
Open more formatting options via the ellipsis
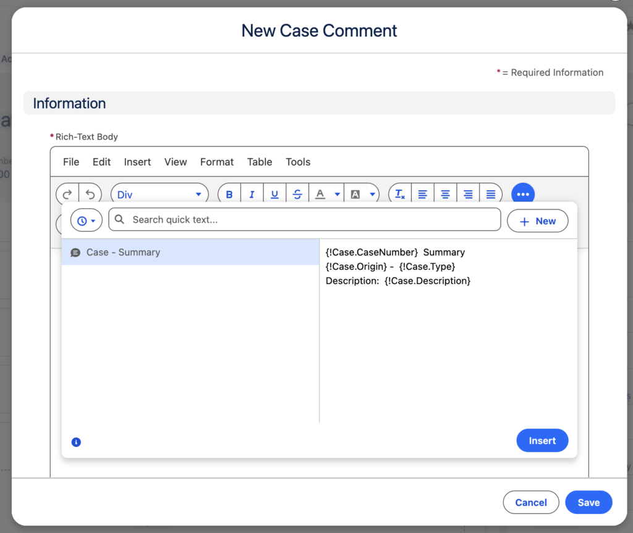tap(522, 193)
